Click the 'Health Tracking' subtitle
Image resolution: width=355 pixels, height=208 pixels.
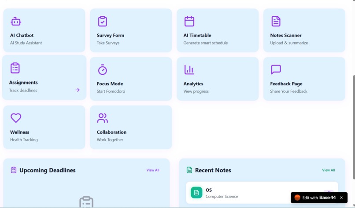(24, 139)
